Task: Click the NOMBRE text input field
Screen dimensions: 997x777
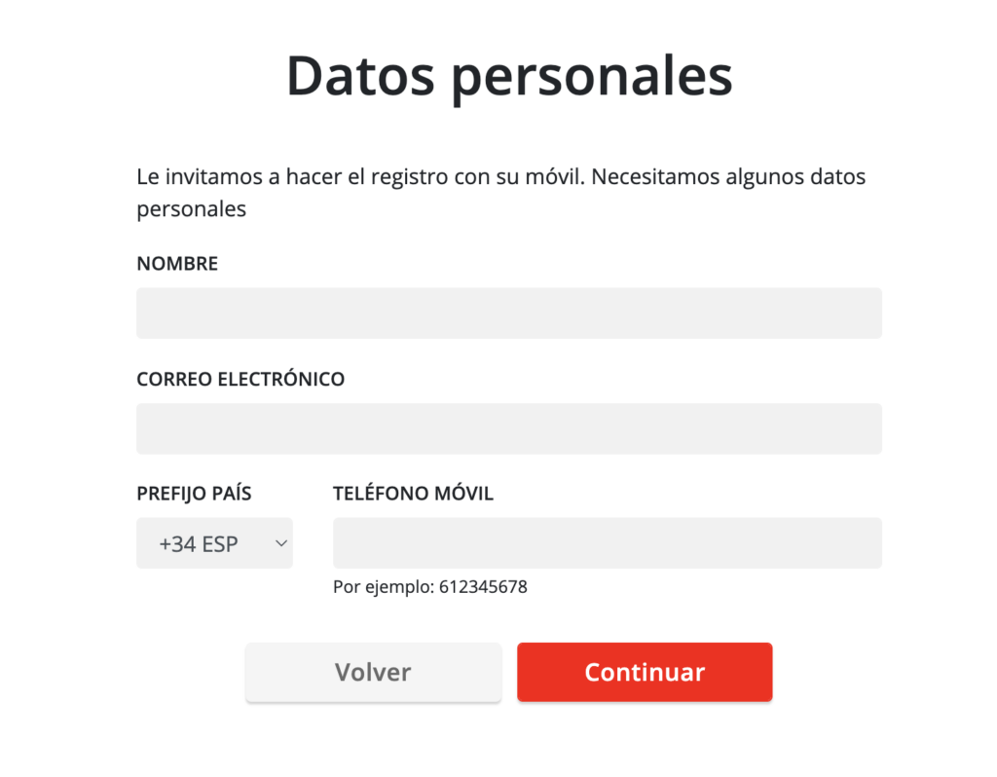Action: [x=508, y=314]
